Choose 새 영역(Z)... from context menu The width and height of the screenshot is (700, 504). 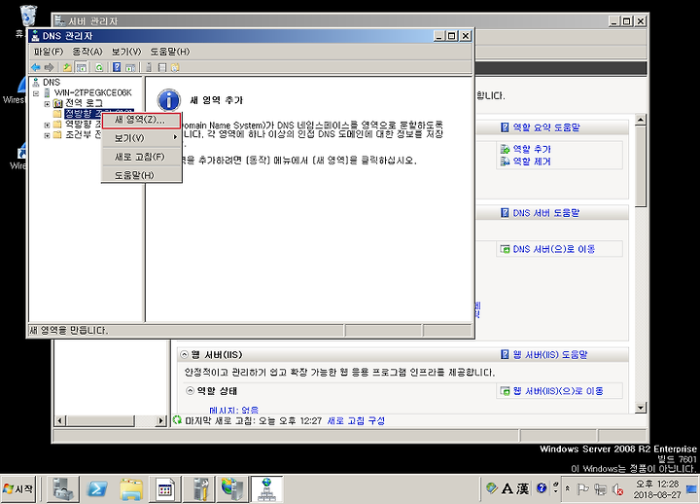coord(142,121)
